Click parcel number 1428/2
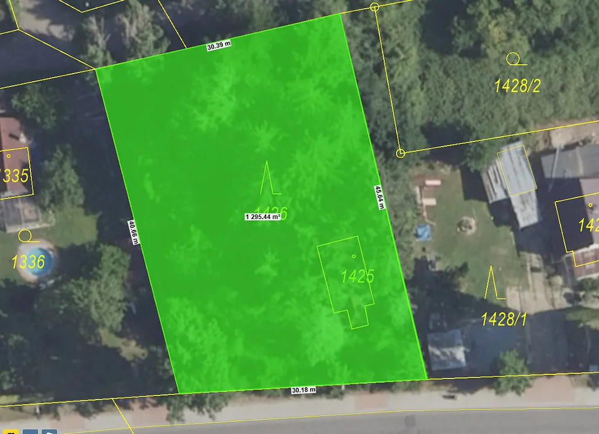Viewport: 599px width, 434px height. tap(517, 86)
